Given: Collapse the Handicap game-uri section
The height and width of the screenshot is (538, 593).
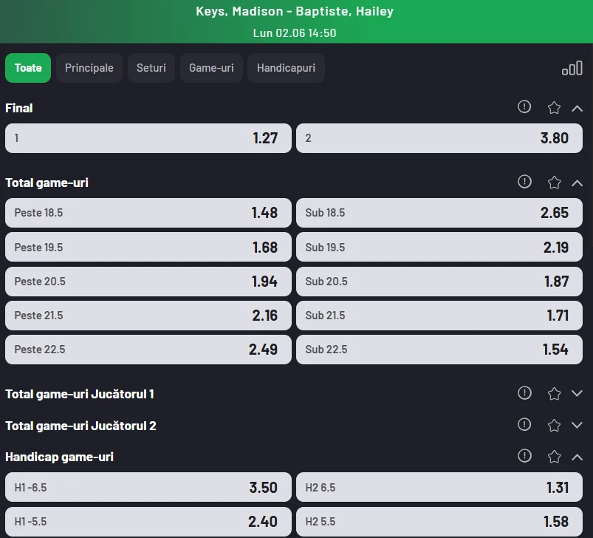Looking at the screenshot, I should 577,457.
